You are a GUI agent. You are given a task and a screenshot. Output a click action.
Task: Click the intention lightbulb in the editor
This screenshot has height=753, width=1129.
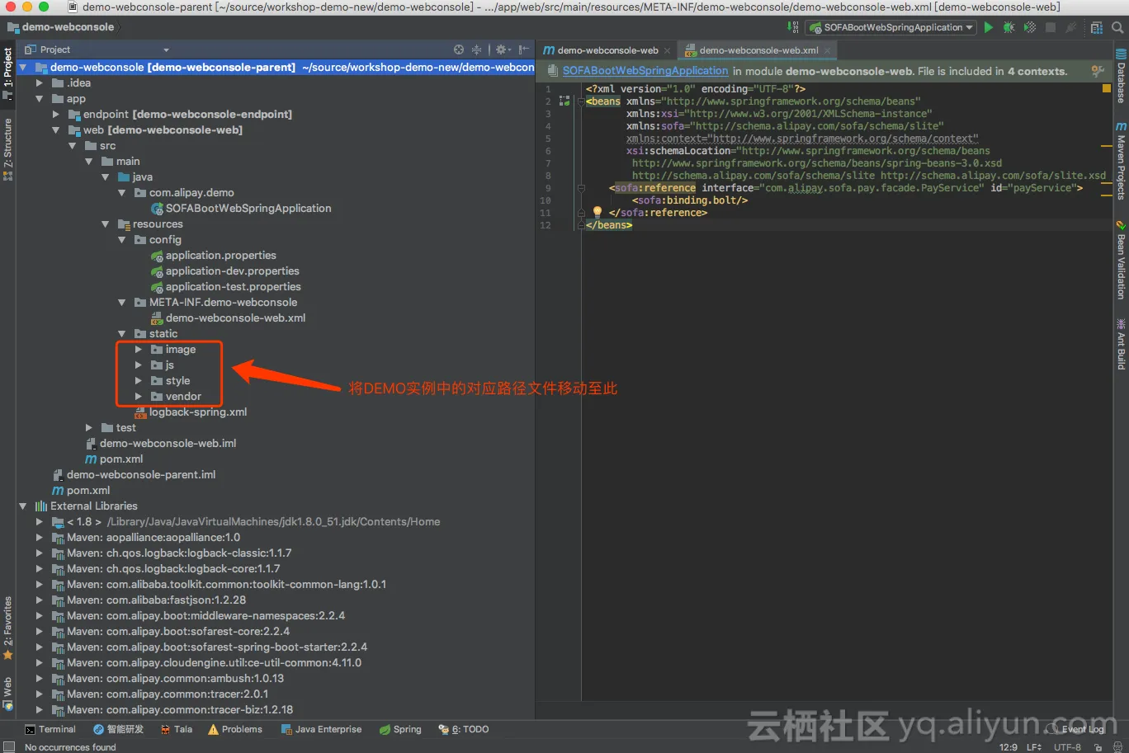click(598, 212)
